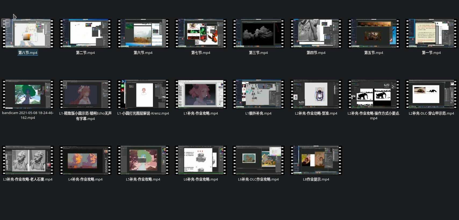The width and height of the screenshot is (459, 220).
Task: Select the L1-精致版小圆示范 video thumbnail
Action: click(85, 94)
